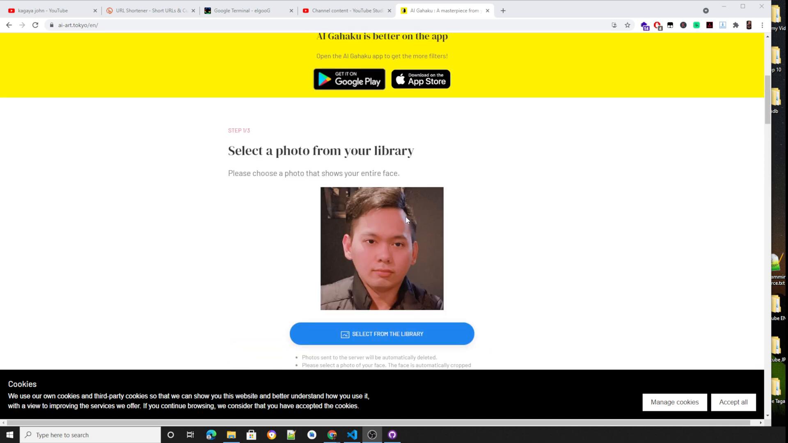Open Visual Studio Code from taskbar

pos(352,435)
